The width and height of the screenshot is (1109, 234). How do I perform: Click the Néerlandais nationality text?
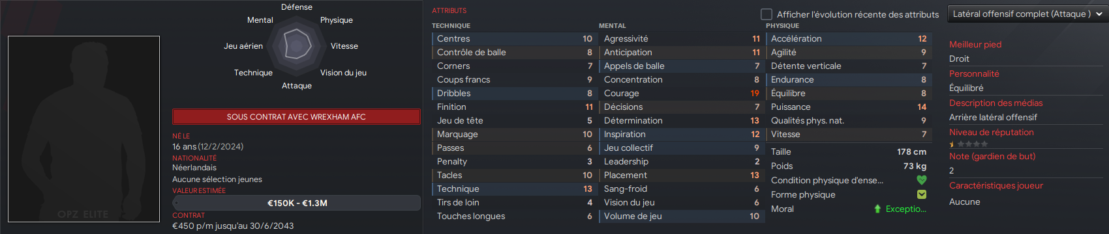[194, 168]
